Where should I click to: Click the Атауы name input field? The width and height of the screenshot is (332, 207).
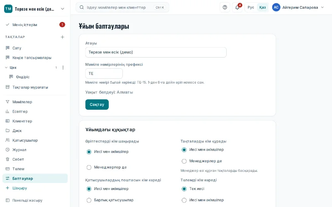click(156, 52)
